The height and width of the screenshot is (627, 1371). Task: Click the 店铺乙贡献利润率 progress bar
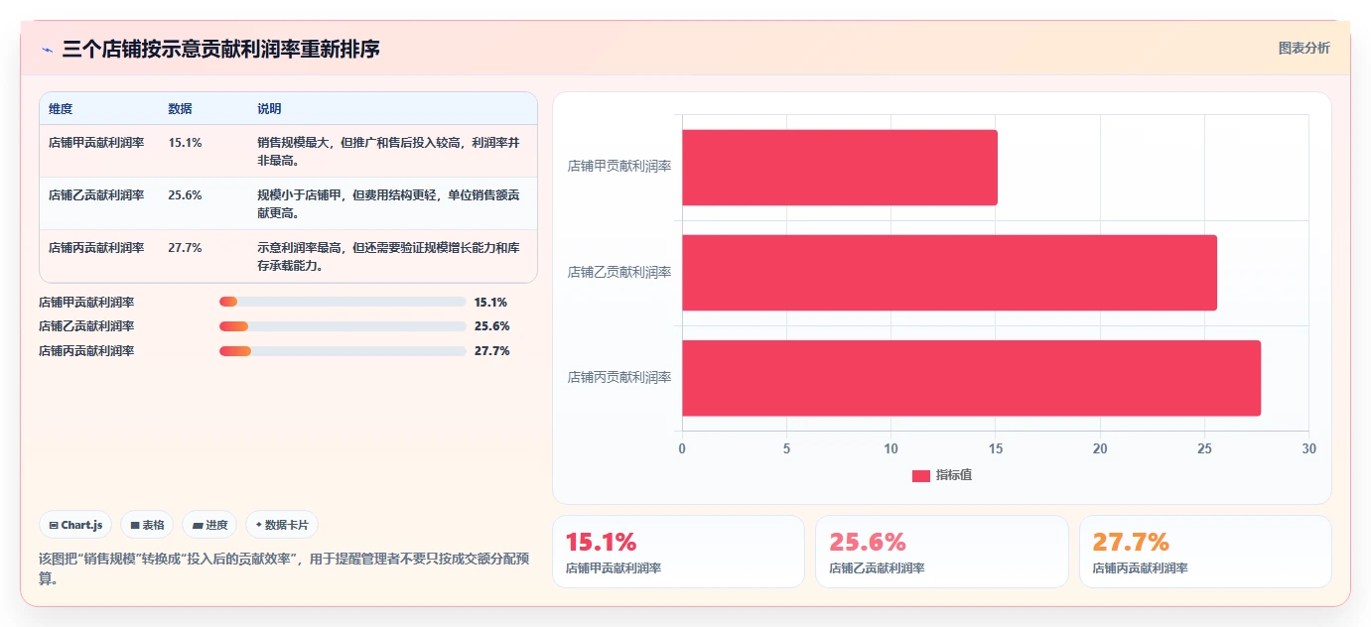click(343, 326)
